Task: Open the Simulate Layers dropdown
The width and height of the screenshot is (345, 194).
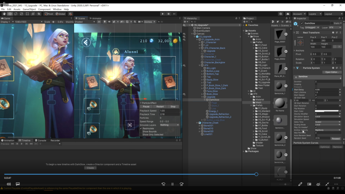Action: (169, 125)
